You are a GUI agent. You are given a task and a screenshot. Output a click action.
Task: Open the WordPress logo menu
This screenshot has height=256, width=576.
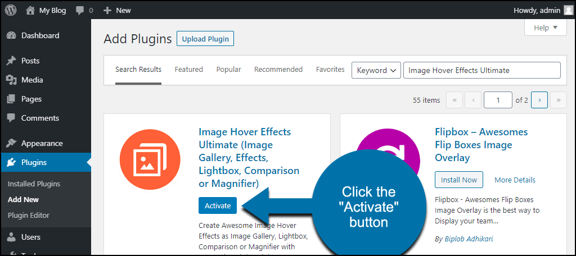coord(11,10)
